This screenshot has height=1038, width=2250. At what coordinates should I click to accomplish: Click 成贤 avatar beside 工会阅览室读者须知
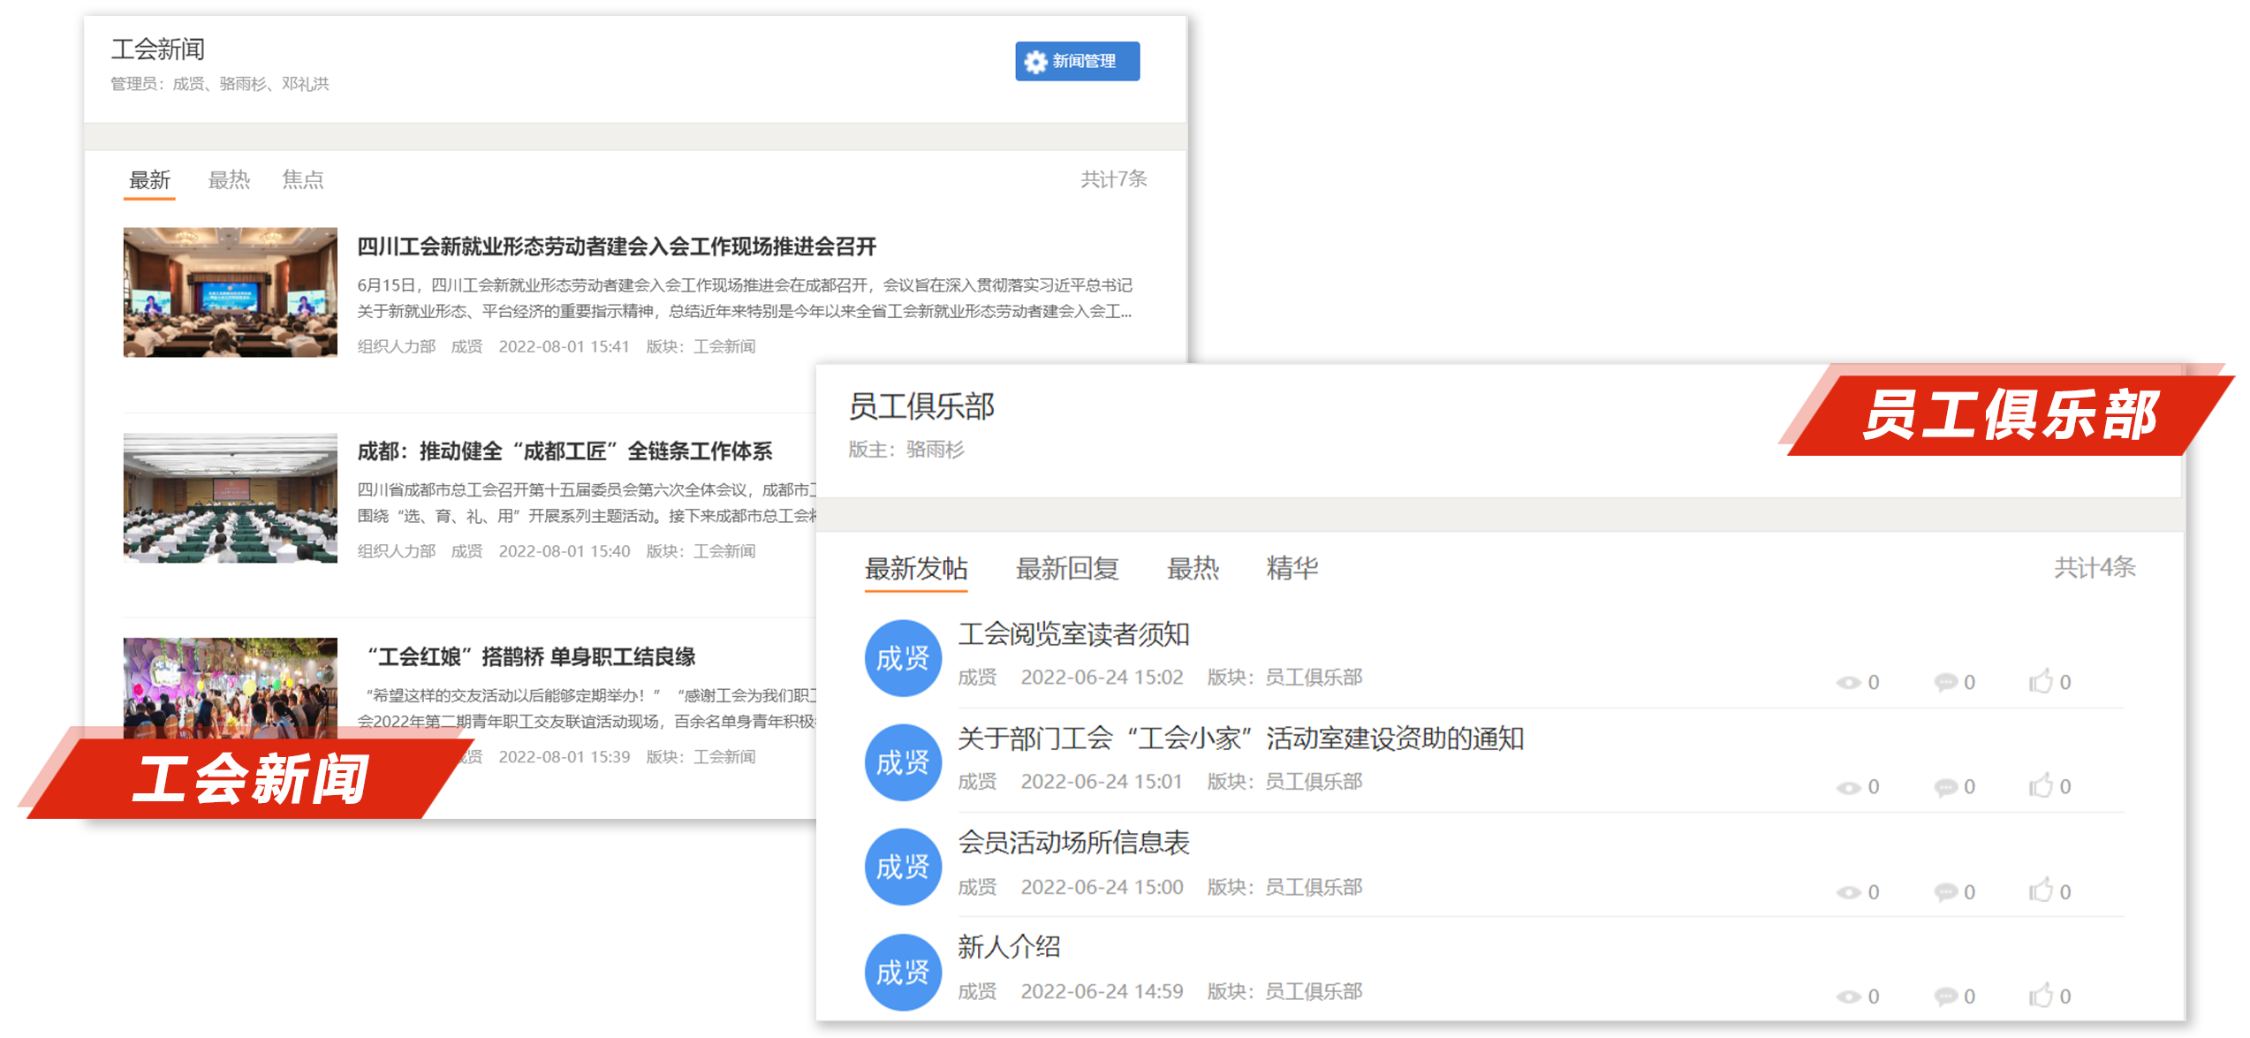pos(903,658)
